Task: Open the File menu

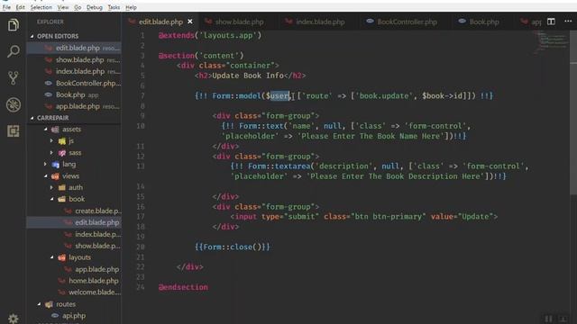Action: pyautogui.click(x=6, y=7)
